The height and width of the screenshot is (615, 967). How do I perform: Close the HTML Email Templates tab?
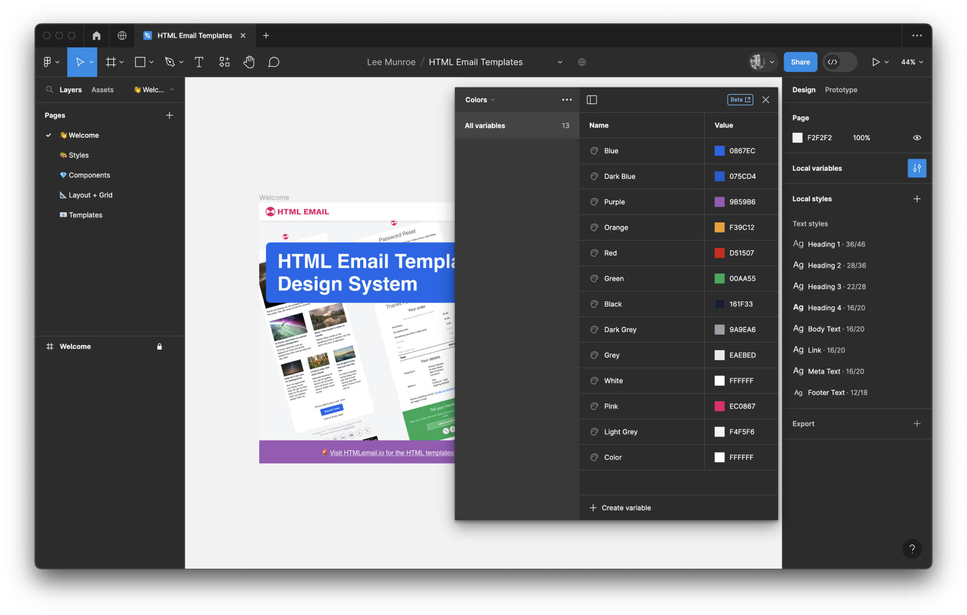click(x=243, y=35)
